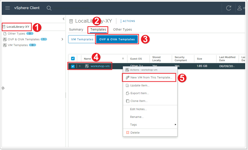Sort by the Size column header
This screenshot has width=248, height=150.
pos(199,59)
